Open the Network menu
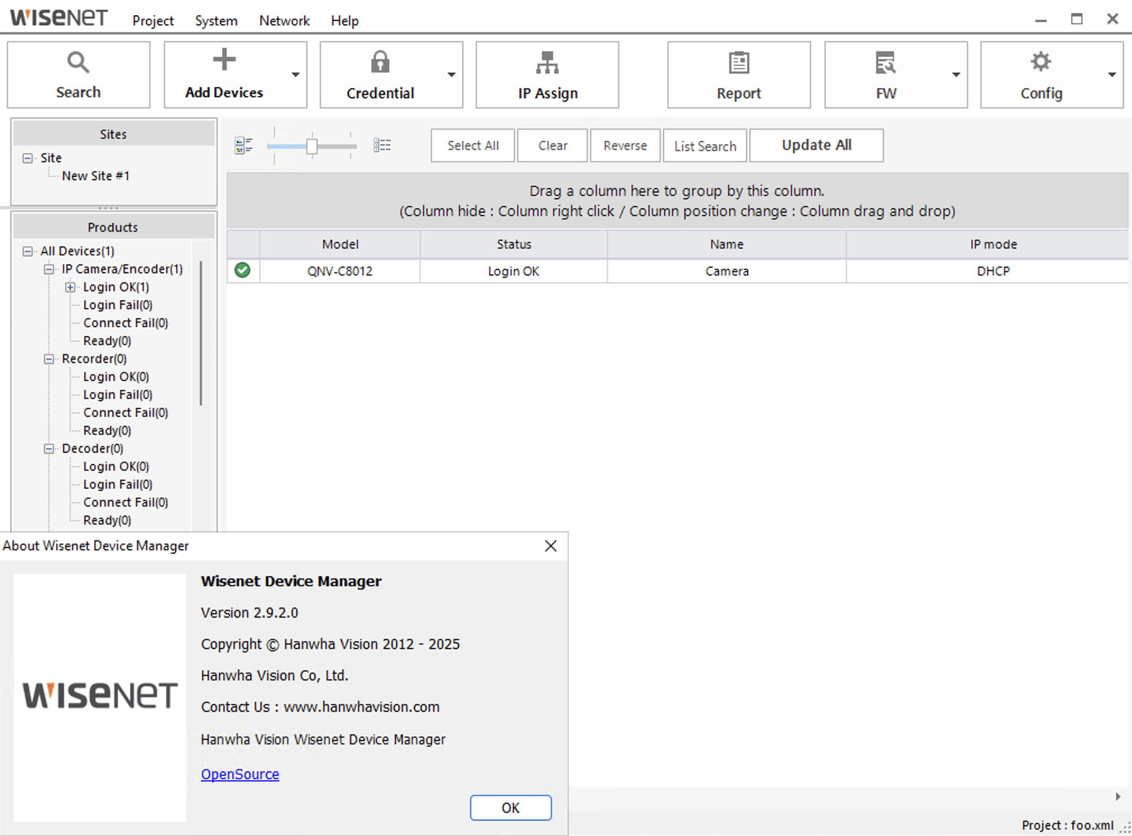 click(x=284, y=21)
